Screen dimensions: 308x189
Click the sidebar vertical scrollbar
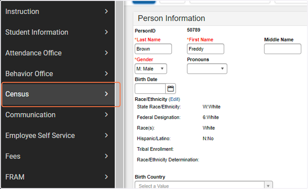pos(119,94)
